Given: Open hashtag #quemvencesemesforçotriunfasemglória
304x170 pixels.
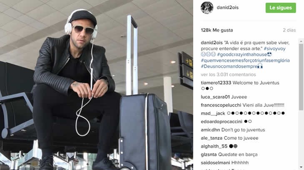Looking at the screenshot, I should click(245, 61).
